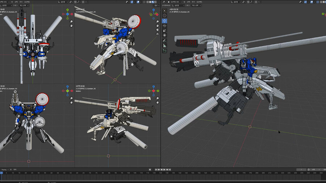The width and height of the screenshot is (326, 183).
Task: Activate the highlighted Move tool
Action: coord(164,21)
